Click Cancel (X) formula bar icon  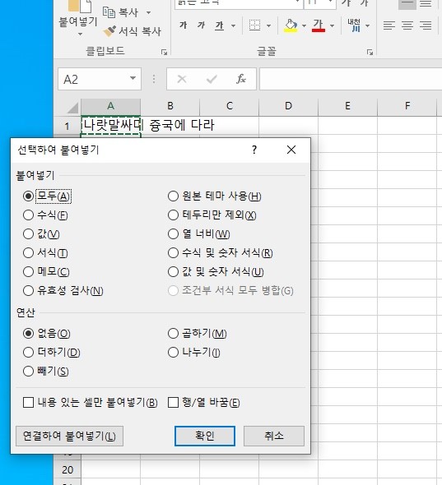pyautogui.click(x=182, y=79)
